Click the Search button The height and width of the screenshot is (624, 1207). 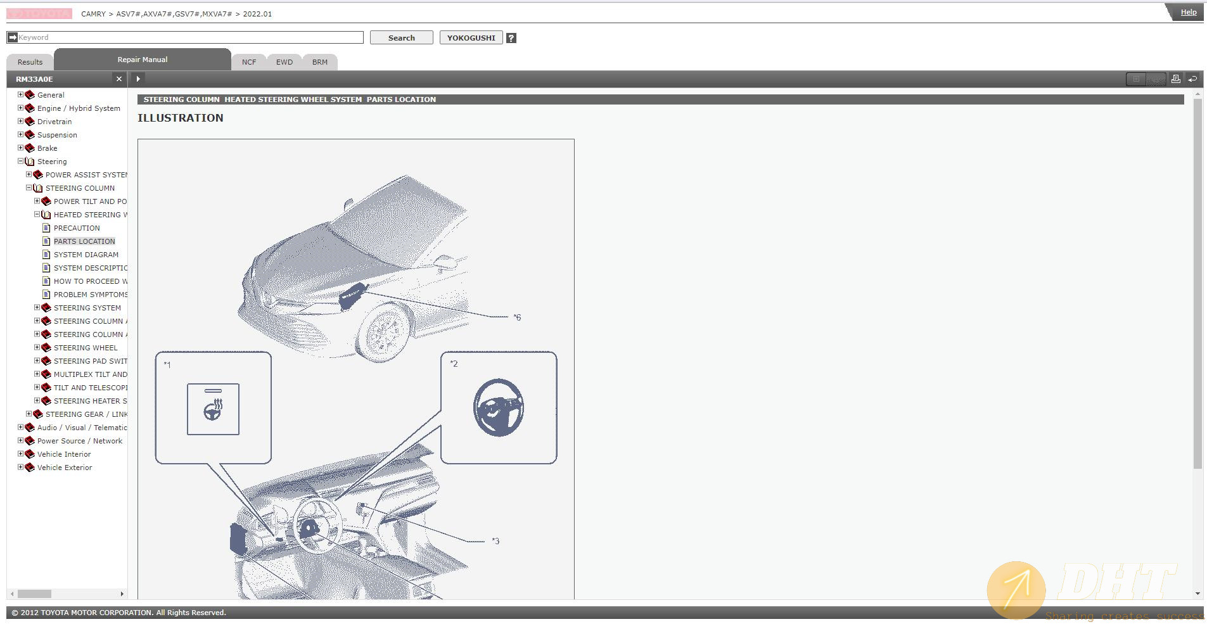pos(402,38)
